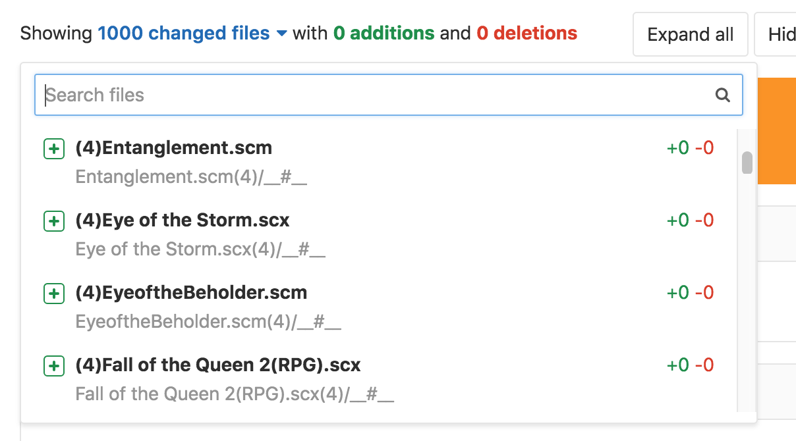Select (4)Eye of the Storm.scx entry

379,234
